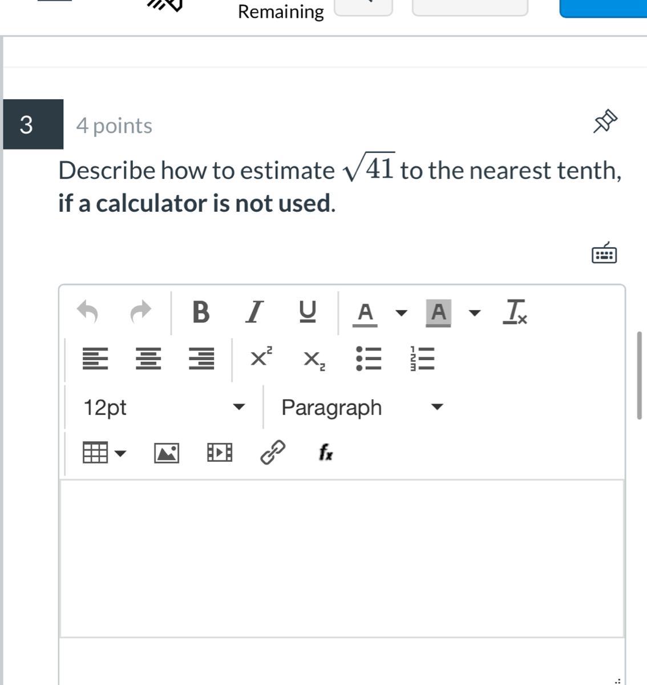Open the 12pt font size dropdown
This screenshot has height=685, width=647.
[x=164, y=408]
